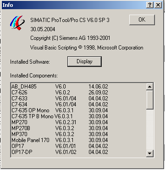Select the MP270 component row
This screenshot has width=165, height=170.
[x=78, y=122]
